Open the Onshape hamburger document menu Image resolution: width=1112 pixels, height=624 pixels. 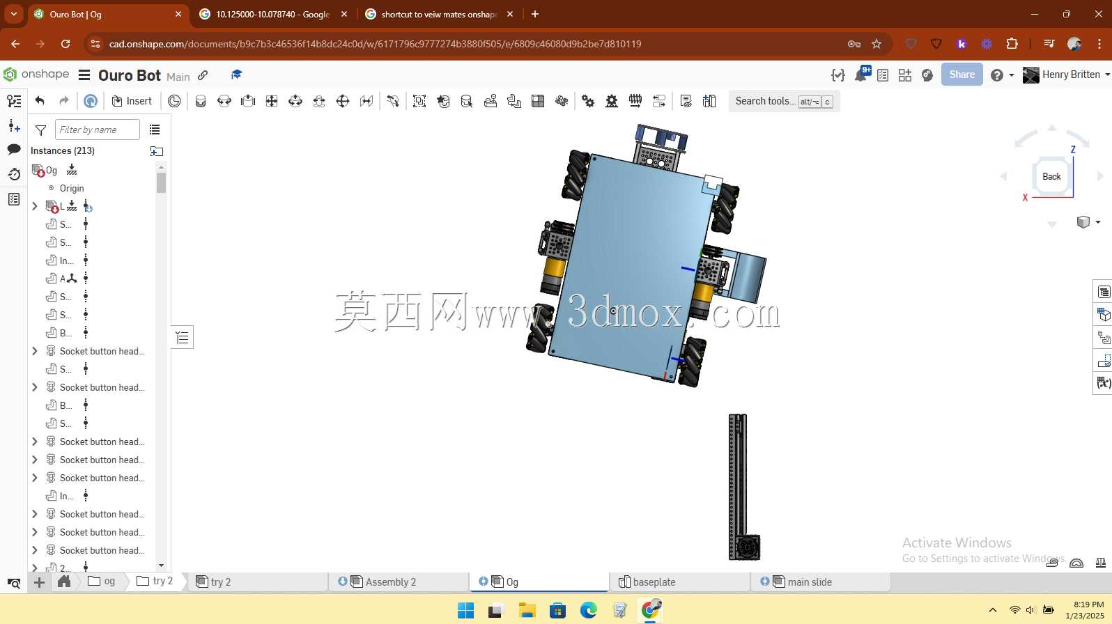coord(84,75)
